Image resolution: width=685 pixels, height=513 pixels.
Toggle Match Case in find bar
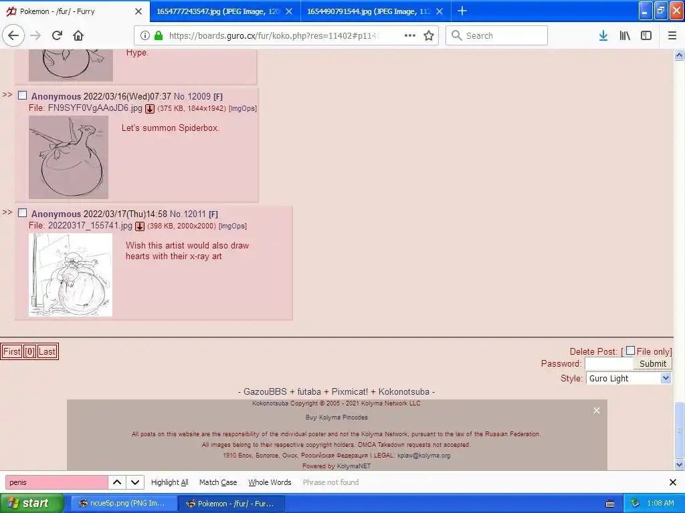coord(218,482)
